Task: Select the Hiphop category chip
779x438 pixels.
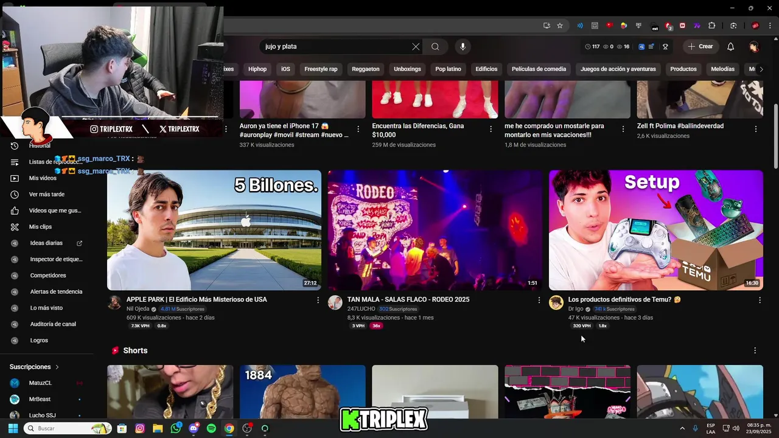Action: click(257, 69)
